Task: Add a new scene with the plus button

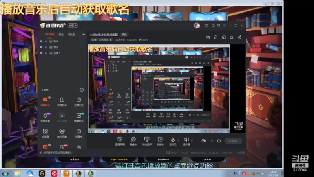Action: click(x=84, y=35)
